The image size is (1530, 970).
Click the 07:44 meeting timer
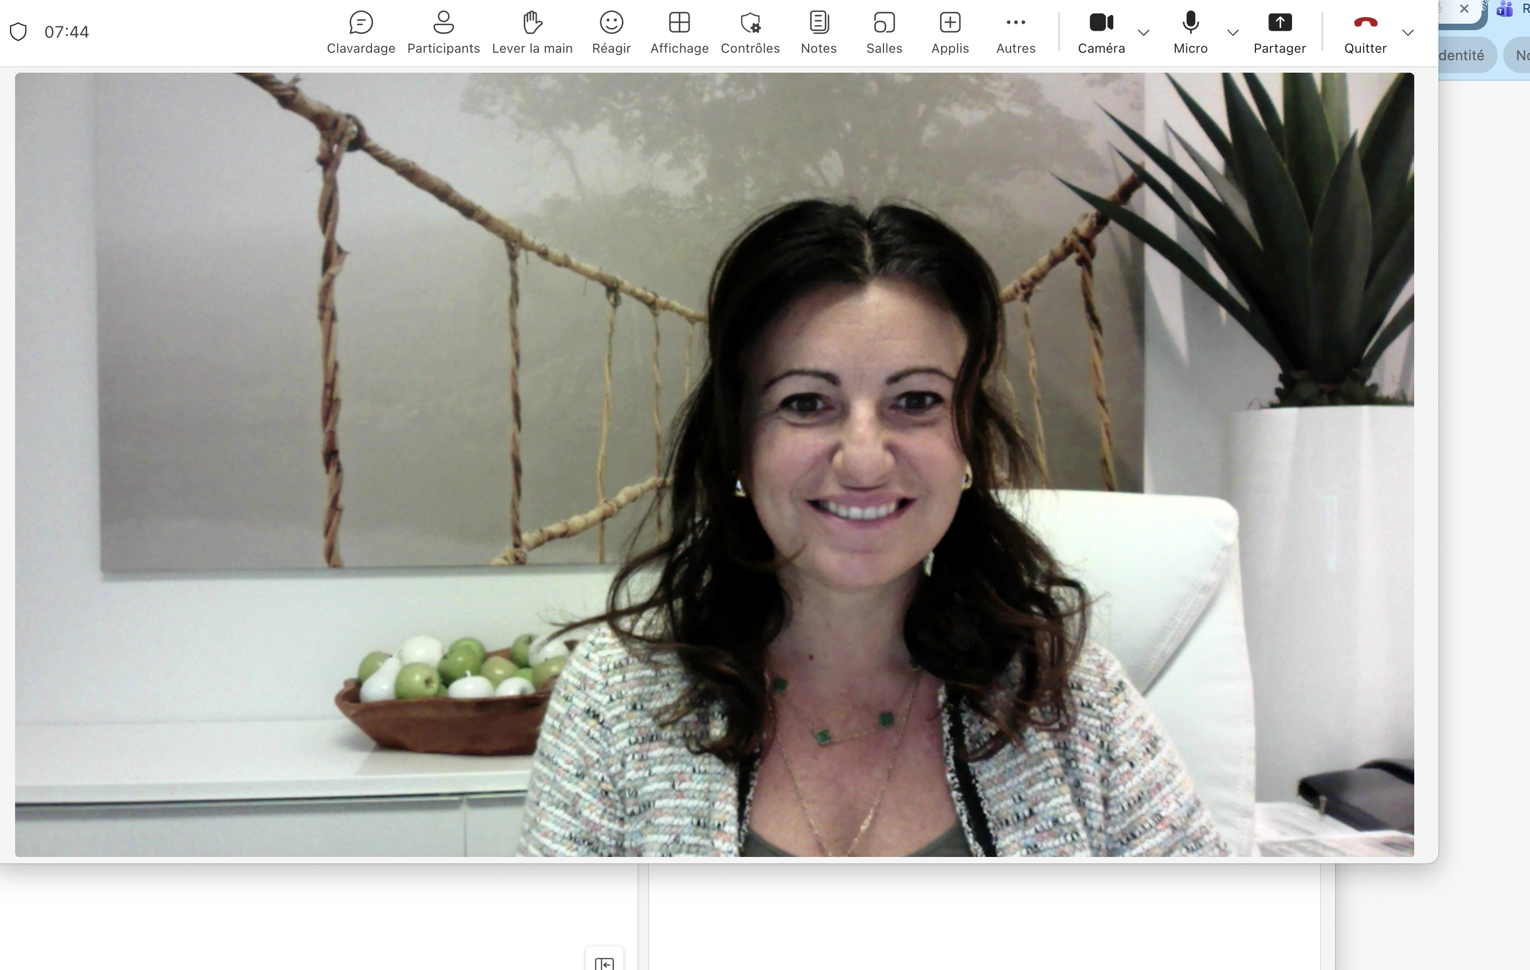(x=67, y=32)
